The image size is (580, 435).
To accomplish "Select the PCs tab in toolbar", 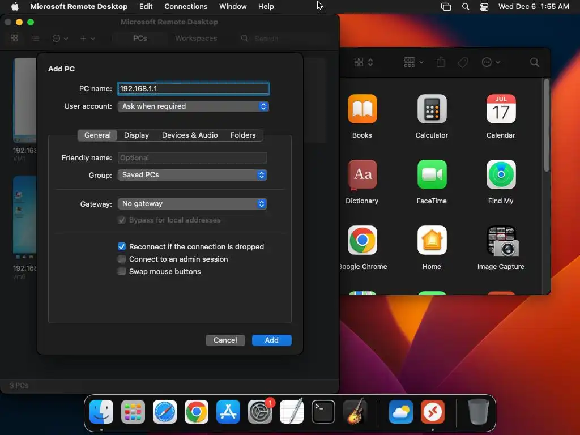I will tap(140, 38).
